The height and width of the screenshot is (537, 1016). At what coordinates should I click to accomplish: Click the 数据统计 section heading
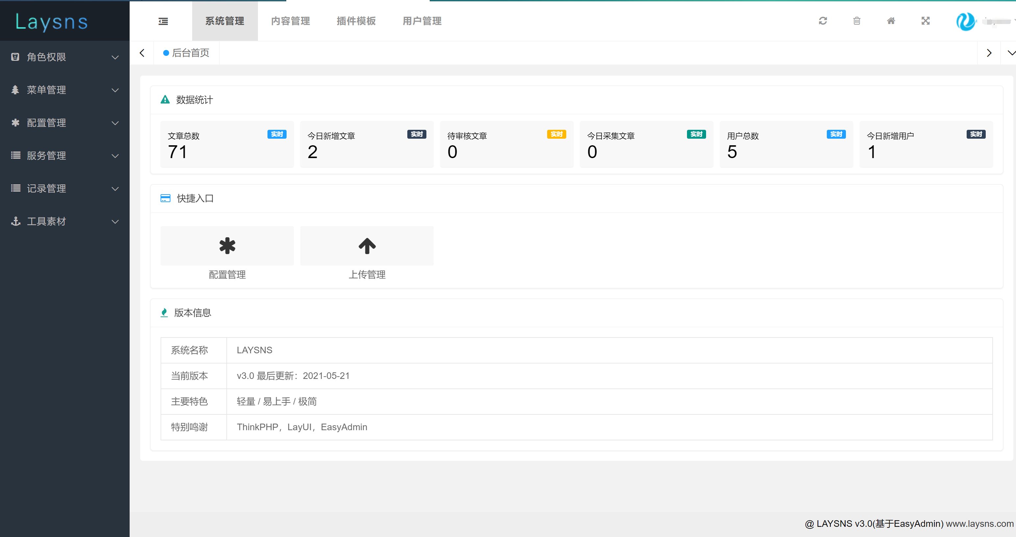tap(194, 100)
